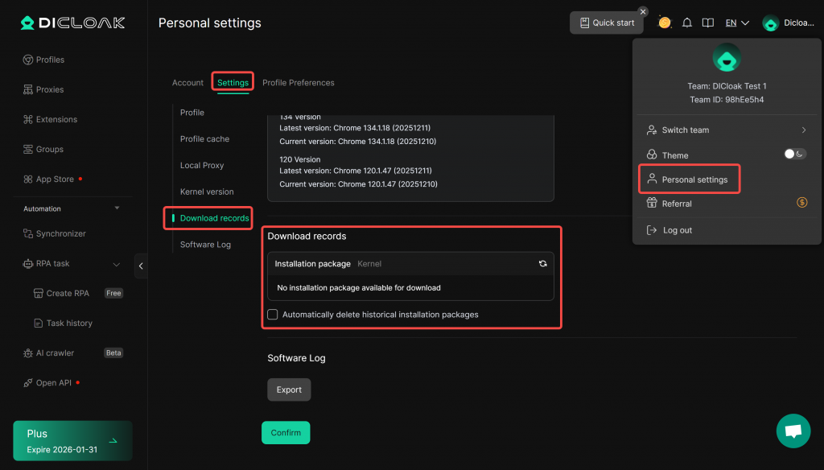The width and height of the screenshot is (824, 470).
Task: Enable automatically delete historical installation packages
Action: [x=273, y=315]
